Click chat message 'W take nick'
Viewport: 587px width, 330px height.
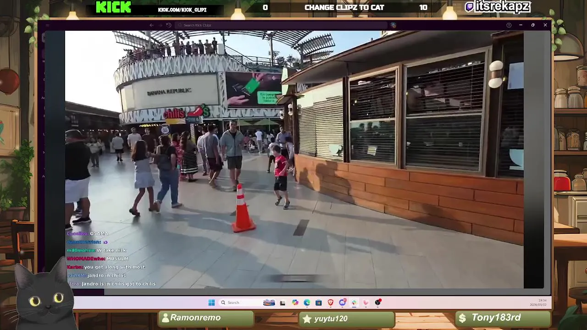[x=111, y=250]
